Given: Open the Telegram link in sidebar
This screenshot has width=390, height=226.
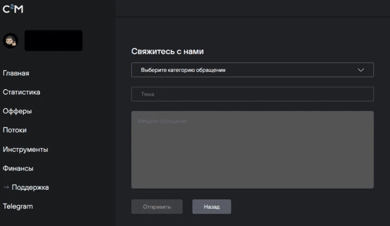Looking at the screenshot, I should (18, 206).
